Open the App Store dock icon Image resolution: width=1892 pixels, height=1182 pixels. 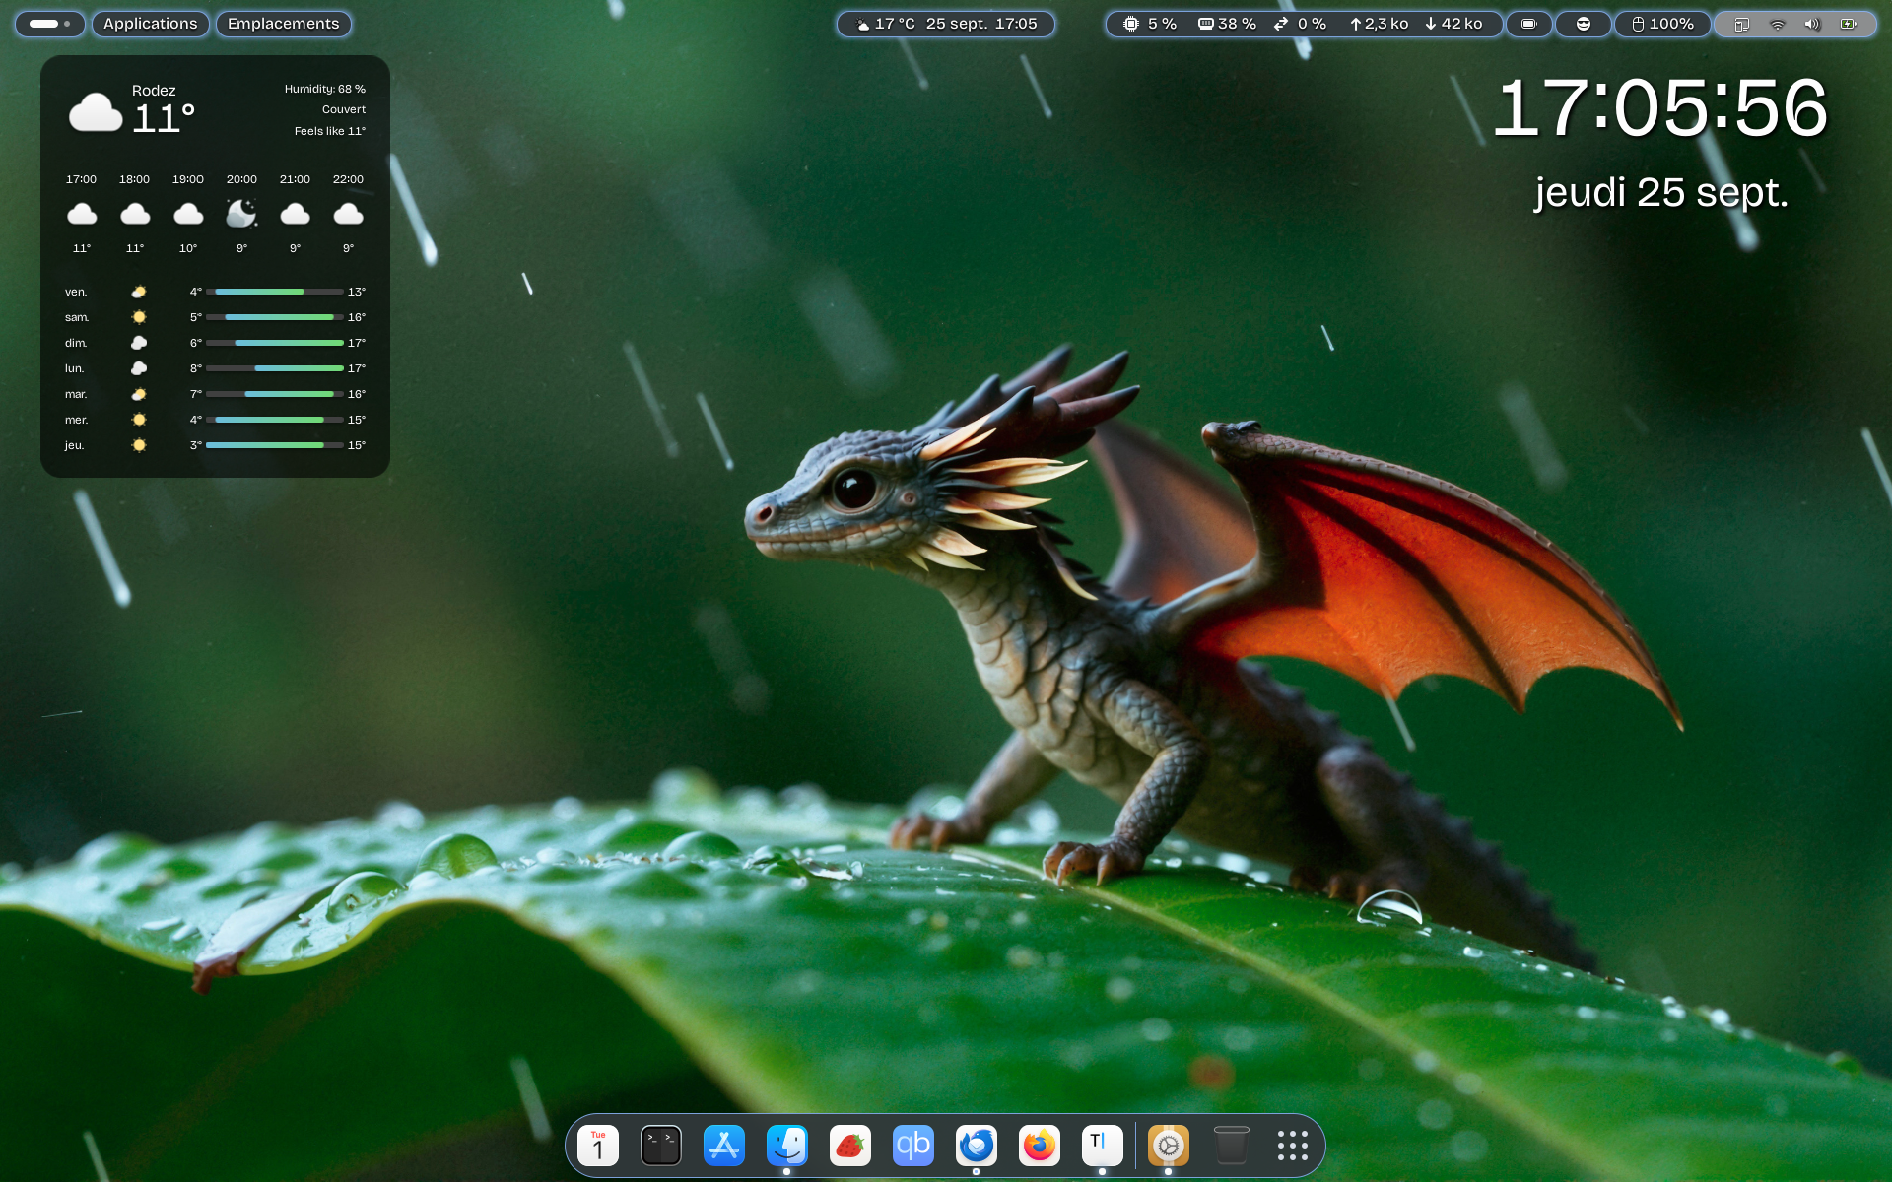[x=723, y=1146]
